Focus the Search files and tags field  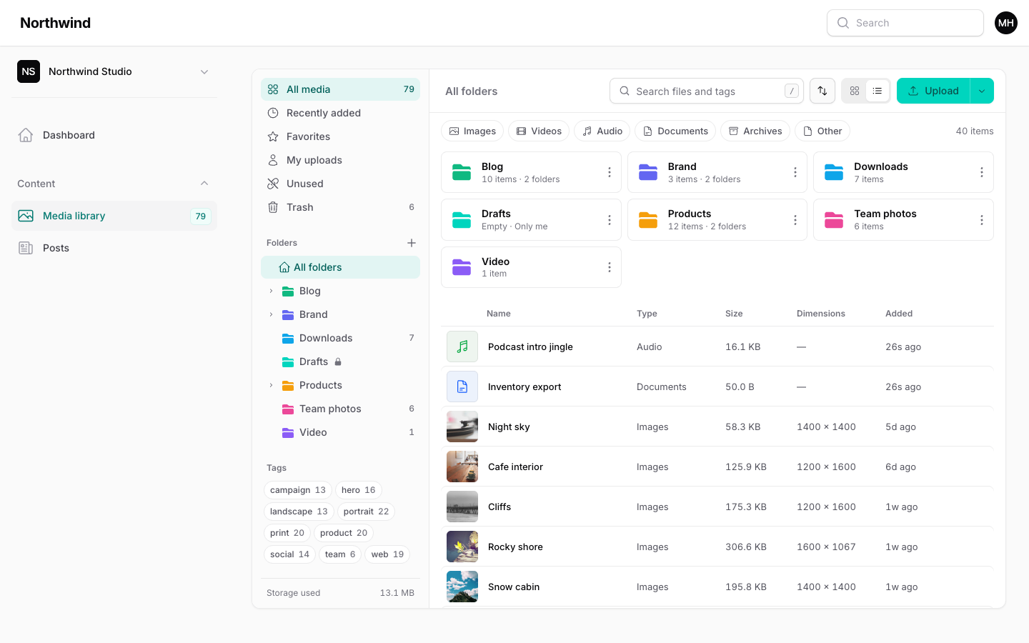pyautogui.click(x=707, y=91)
